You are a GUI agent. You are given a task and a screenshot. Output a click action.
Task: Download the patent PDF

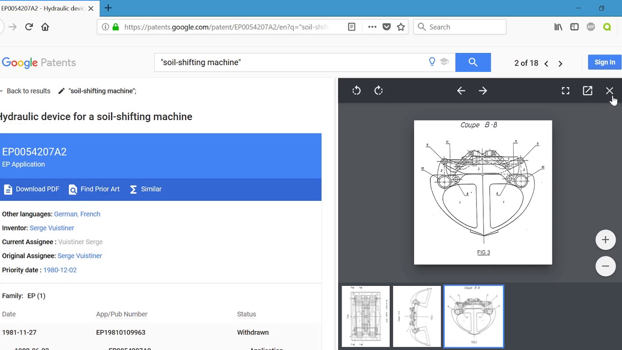click(x=32, y=189)
